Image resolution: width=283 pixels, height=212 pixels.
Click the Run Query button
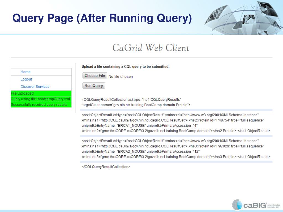tap(94, 86)
